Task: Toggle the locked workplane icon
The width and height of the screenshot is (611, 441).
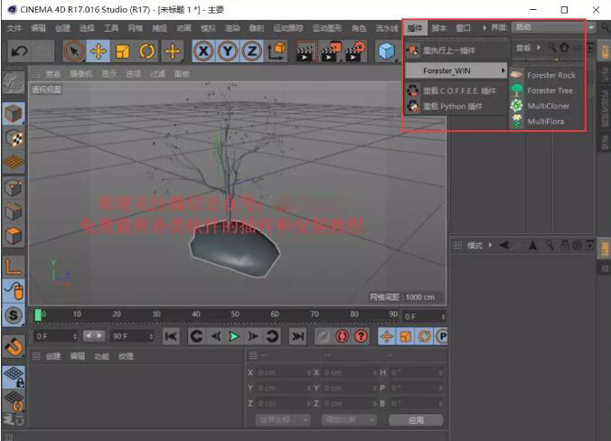Action: pos(14,376)
